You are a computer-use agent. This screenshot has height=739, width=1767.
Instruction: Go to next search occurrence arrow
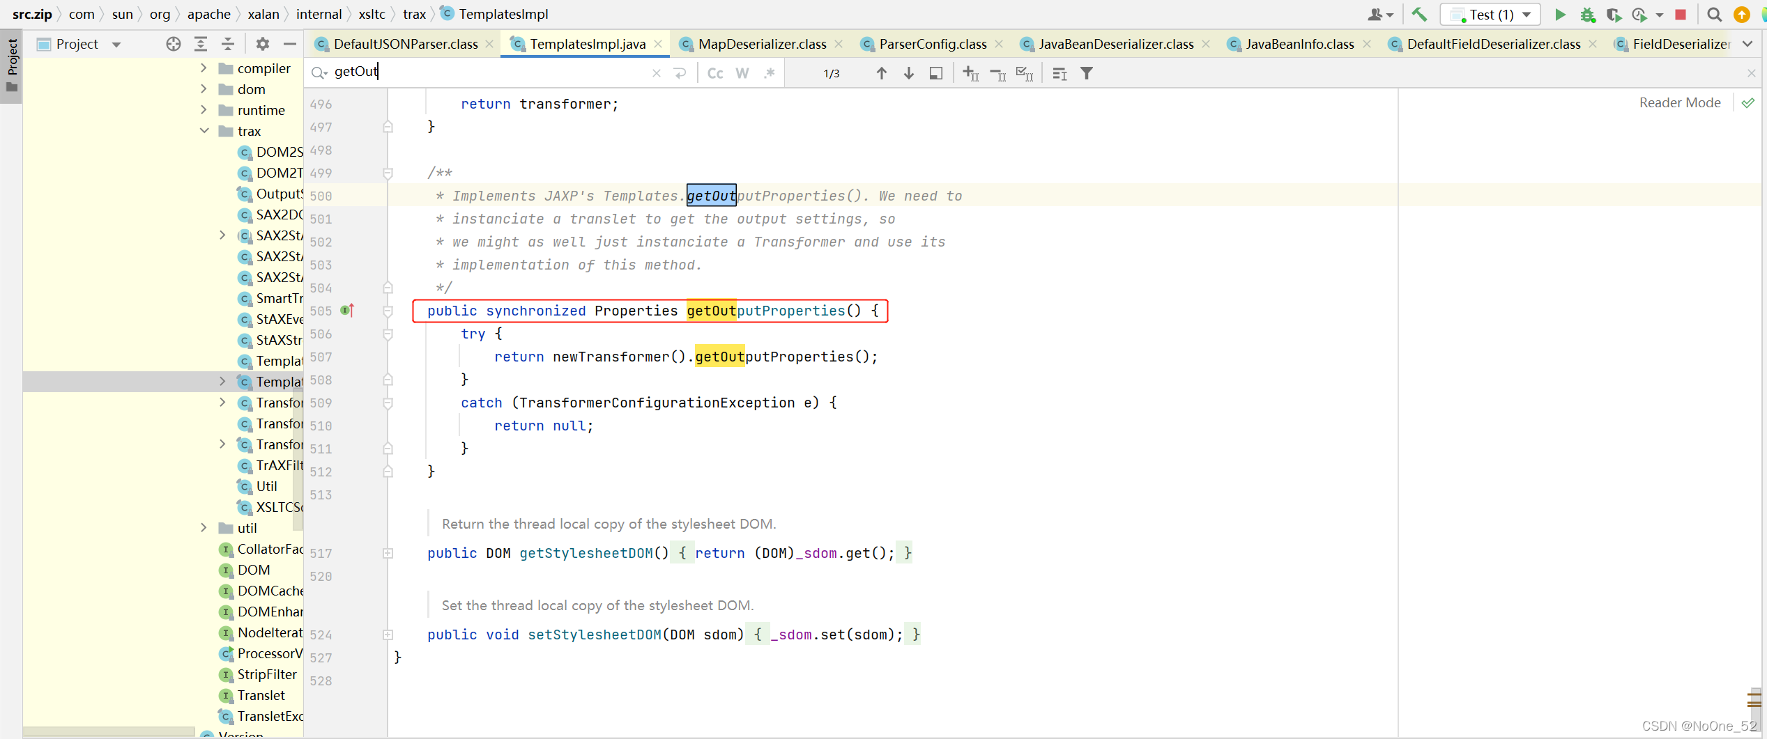908,73
